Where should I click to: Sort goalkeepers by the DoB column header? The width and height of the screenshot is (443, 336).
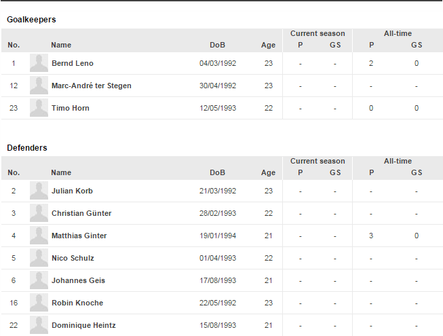click(x=217, y=45)
